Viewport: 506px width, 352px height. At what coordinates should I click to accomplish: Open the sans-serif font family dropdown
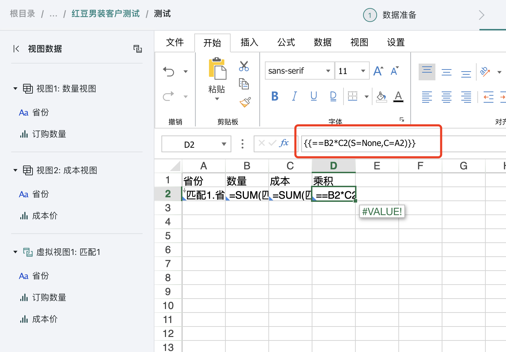pos(328,71)
